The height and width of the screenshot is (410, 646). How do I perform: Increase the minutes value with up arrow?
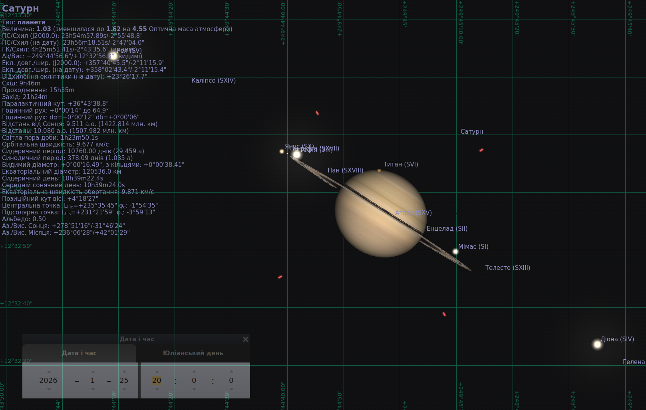click(x=194, y=372)
